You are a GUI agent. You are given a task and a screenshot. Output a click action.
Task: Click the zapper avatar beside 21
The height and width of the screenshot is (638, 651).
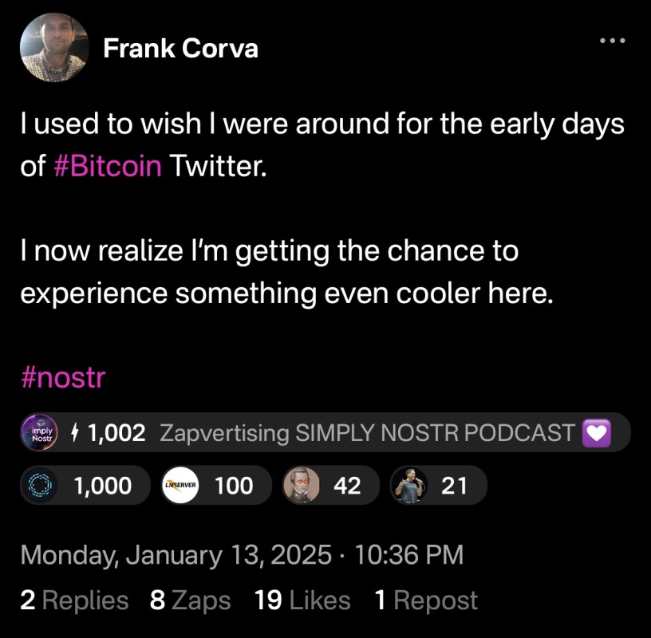click(410, 485)
